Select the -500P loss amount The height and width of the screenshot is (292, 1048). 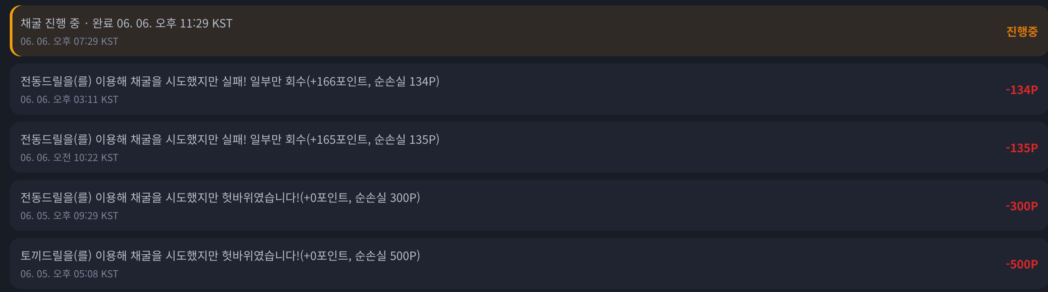(1022, 264)
